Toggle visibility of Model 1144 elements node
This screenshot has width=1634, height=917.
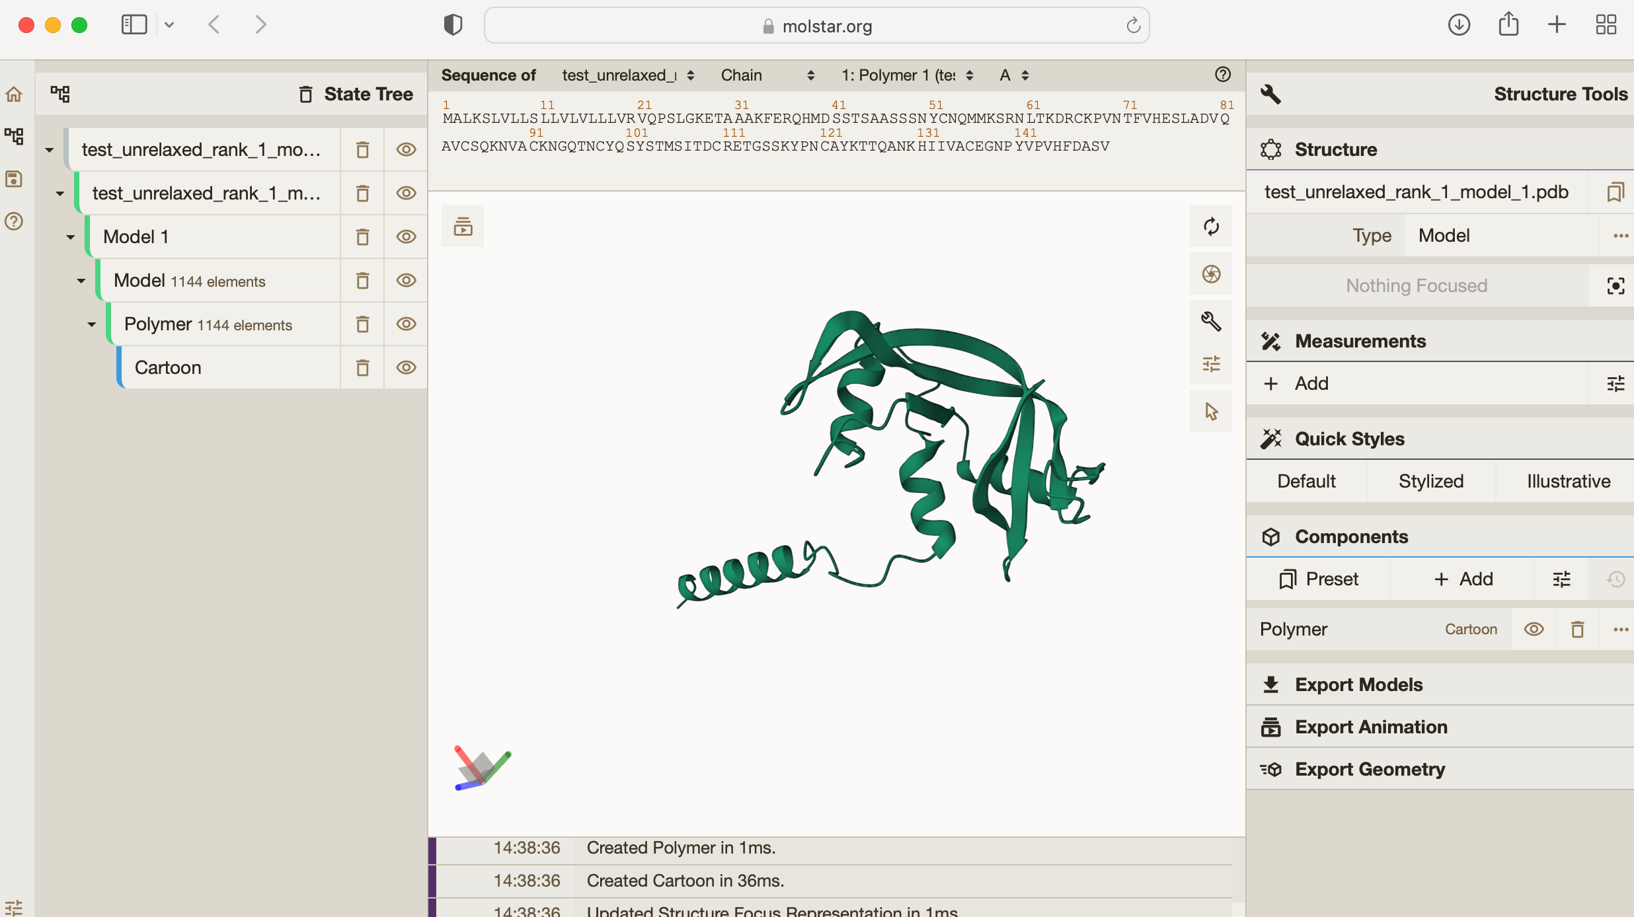[x=406, y=281]
